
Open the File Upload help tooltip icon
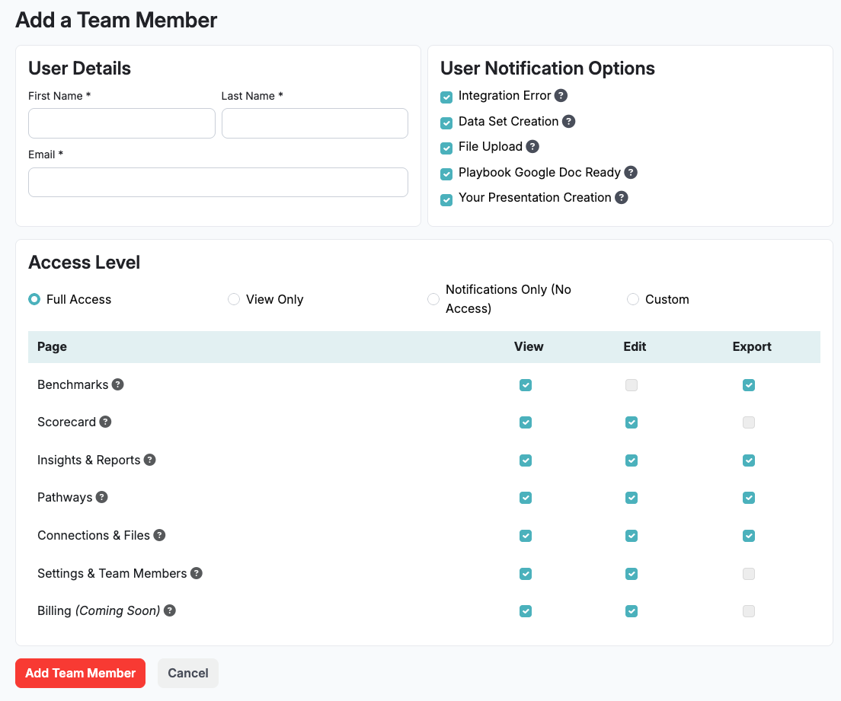(x=532, y=147)
